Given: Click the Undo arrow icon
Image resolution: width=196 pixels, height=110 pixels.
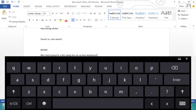Looking at the screenshot, I should 12,2.
